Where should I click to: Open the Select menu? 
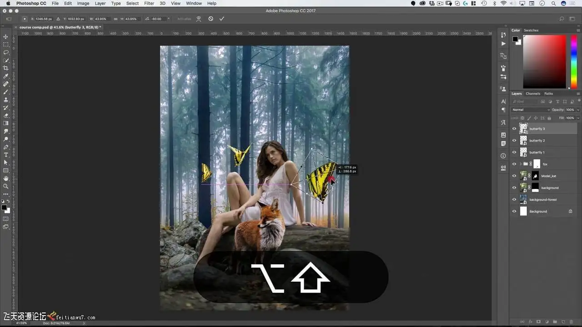132,3
